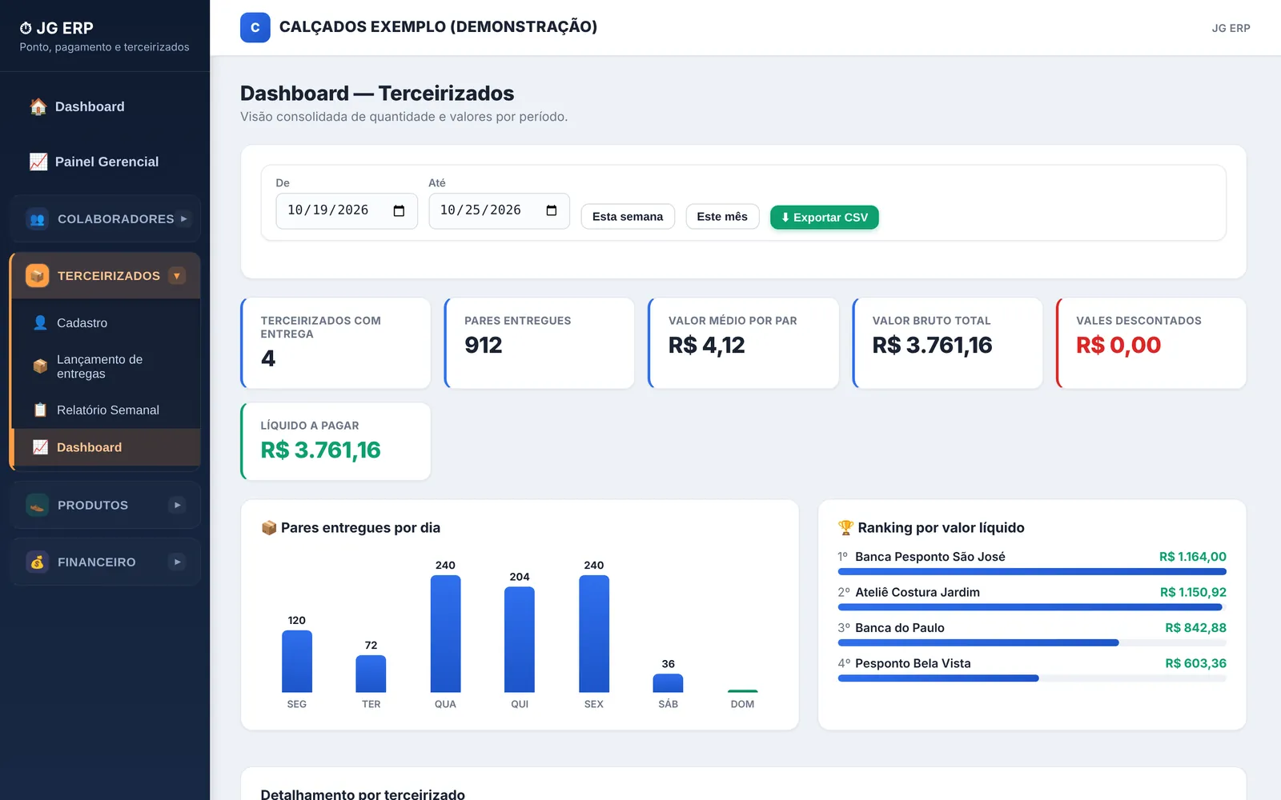Click the Produtos shoe icon

pyautogui.click(x=37, y=505)
